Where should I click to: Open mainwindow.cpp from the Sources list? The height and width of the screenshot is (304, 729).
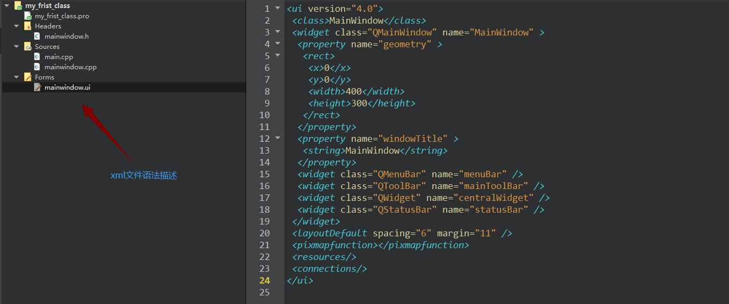tap(70, 67)
